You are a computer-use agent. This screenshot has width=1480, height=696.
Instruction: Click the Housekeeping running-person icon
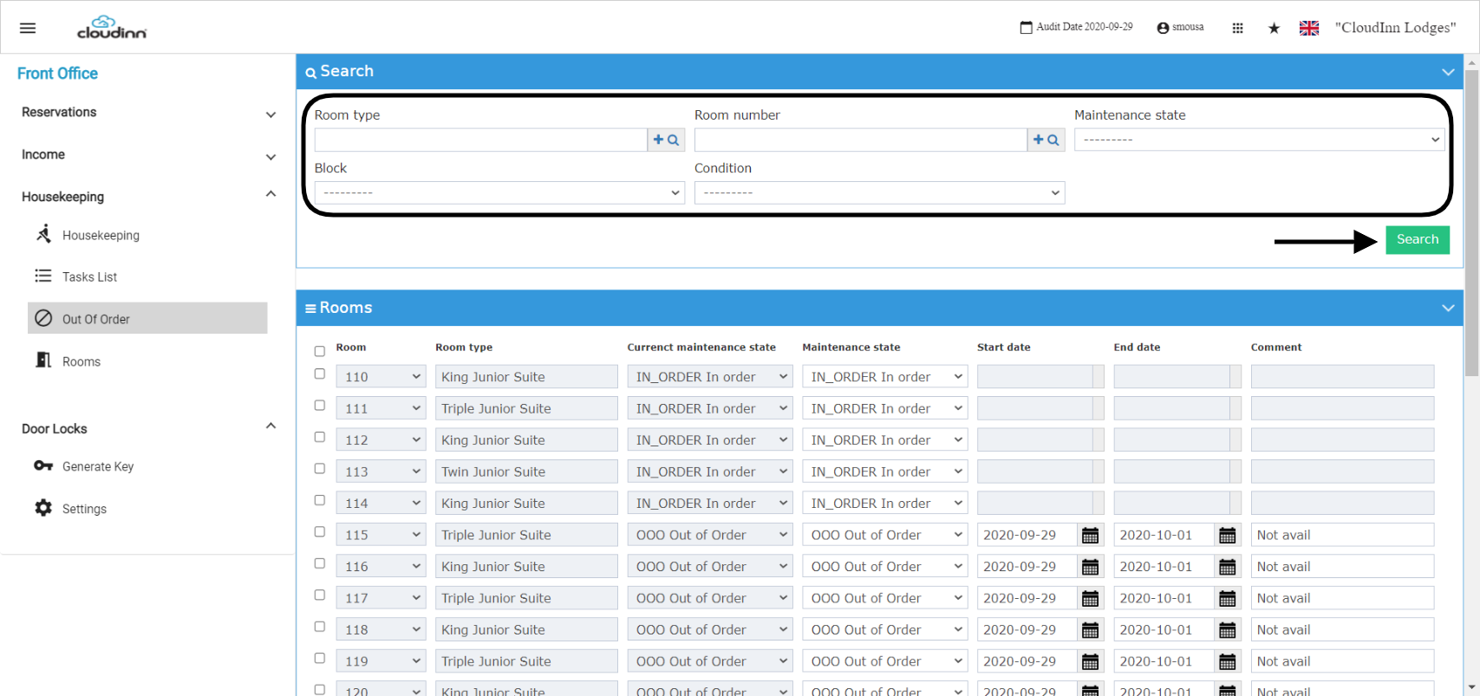43,233
